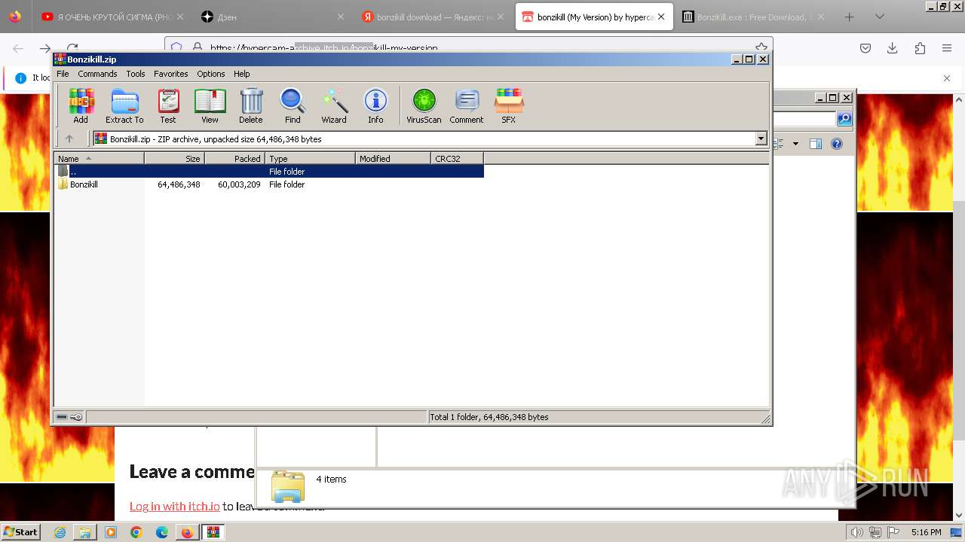Viewport: 965px width, 542px height.
Task: Sort by the Type column header
Action: pos(310,158)
